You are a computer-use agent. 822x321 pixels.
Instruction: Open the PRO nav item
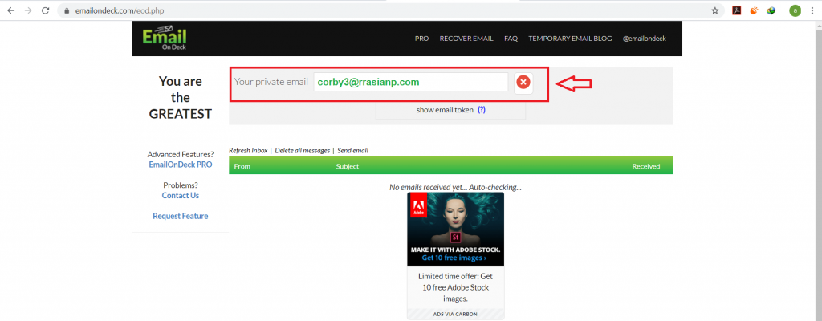pyautogui.click(x=421, y=39)
